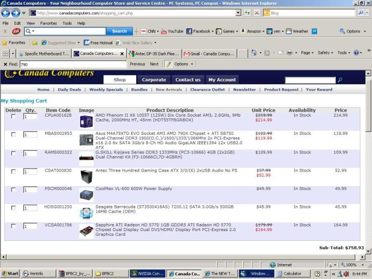The height and width of the screenshot is (279, 372).
Task: Click the Home icon in command bar
Action: point(254,53)
